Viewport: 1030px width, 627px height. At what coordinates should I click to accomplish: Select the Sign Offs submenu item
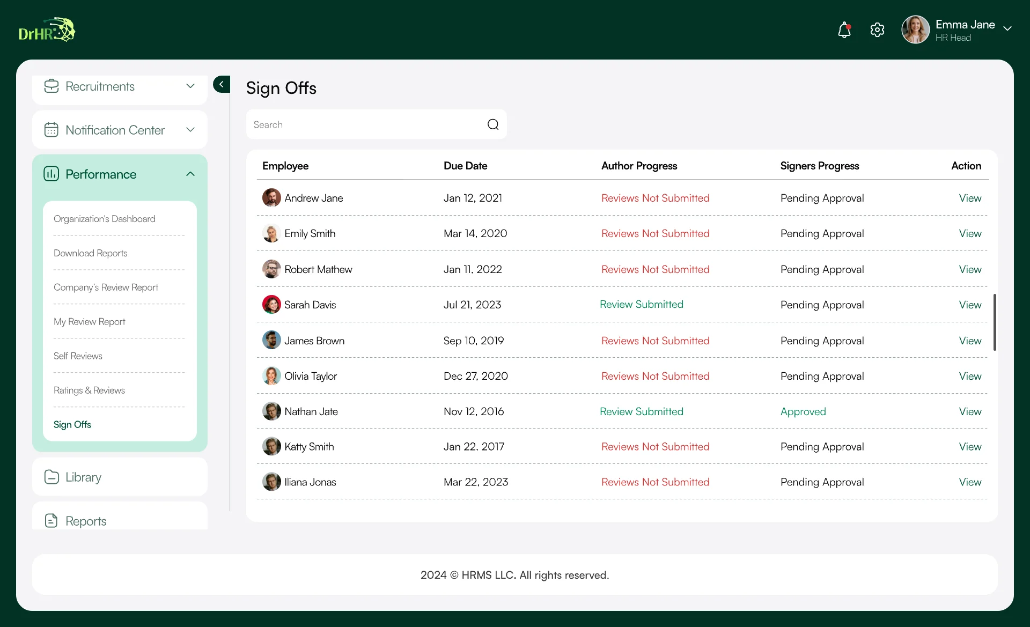[x=72, y=425]
